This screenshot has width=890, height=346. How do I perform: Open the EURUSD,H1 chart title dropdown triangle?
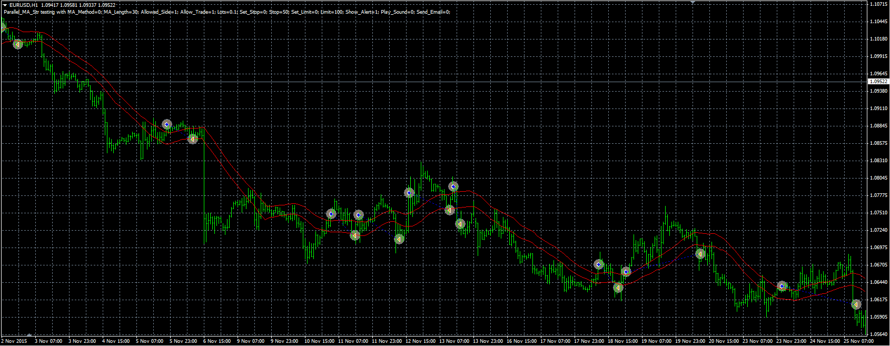[5, 5]
